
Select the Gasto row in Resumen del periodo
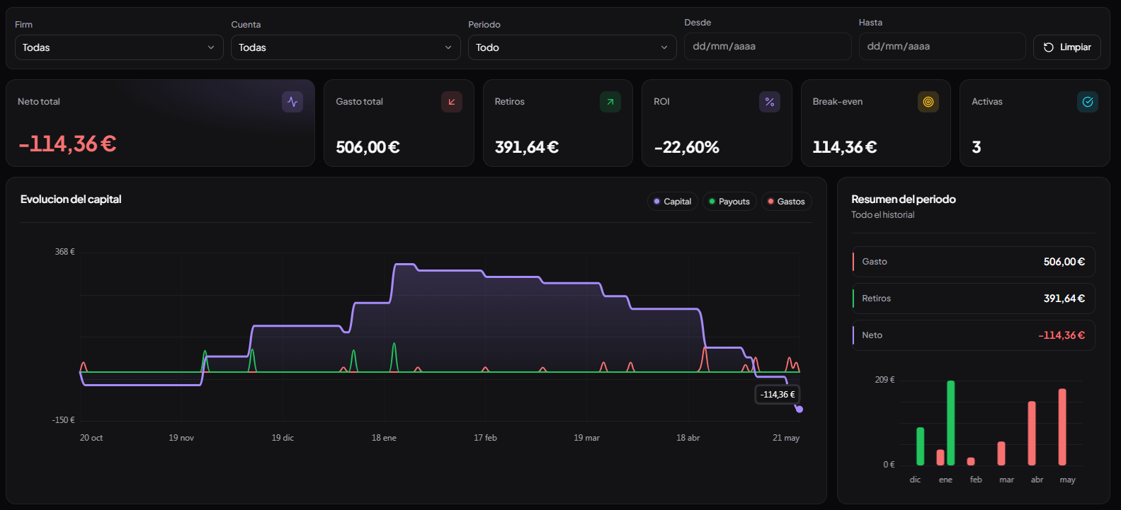coord(973,262)
